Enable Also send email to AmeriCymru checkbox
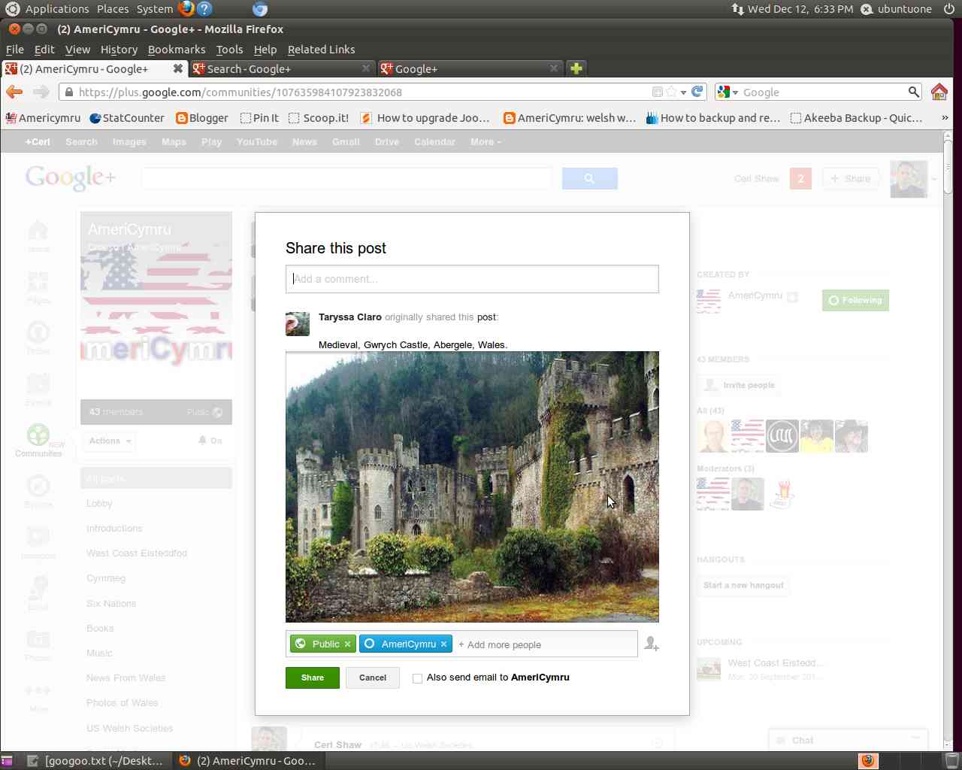 (x=417, y=678)
